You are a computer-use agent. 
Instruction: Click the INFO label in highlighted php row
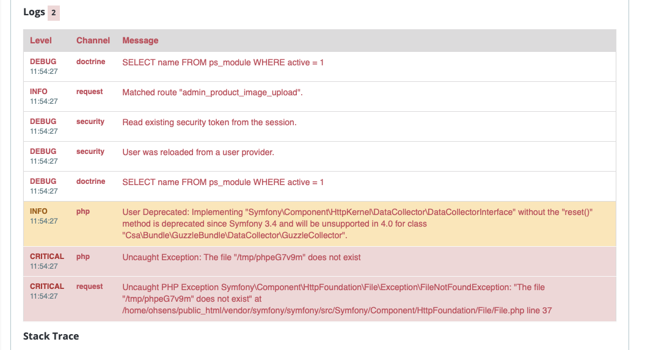(38, 211)
